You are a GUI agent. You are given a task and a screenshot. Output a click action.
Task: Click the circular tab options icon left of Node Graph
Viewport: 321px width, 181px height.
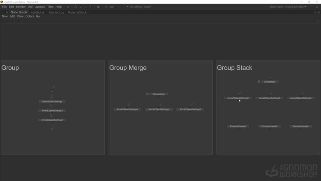click(7, 12)
